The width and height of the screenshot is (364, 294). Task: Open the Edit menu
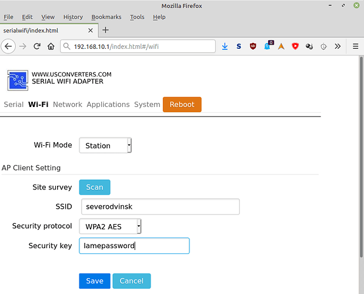pyautogui.click(x=27, y=17)
